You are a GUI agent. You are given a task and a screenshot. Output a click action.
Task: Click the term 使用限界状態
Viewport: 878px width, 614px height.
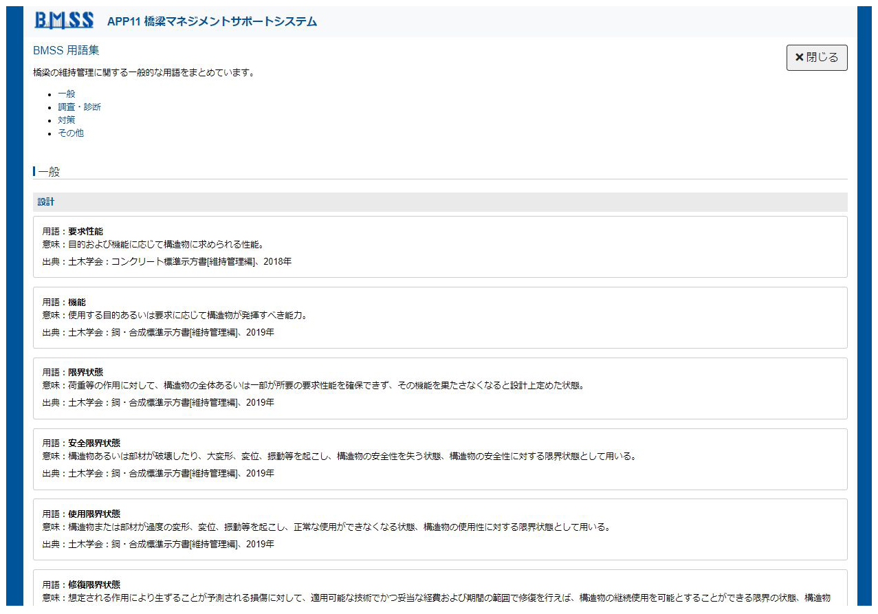pyautogui.click(x=94, y=514)
